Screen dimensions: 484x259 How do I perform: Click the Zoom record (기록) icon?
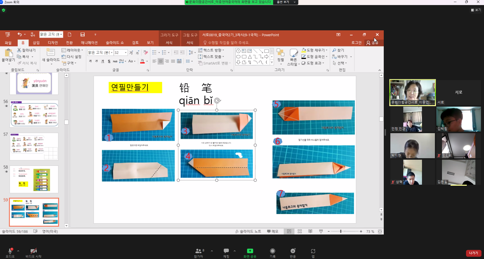pos(272,251)
